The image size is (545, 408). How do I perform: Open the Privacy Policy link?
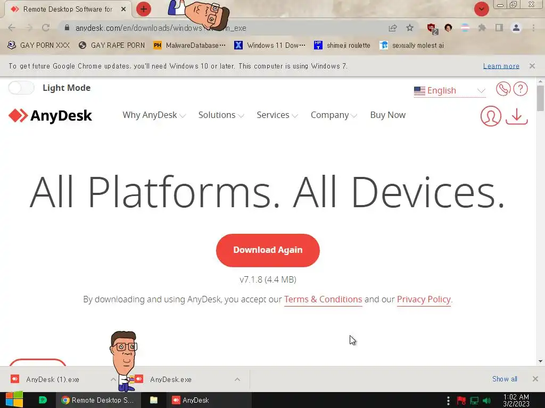click(424, 300)
